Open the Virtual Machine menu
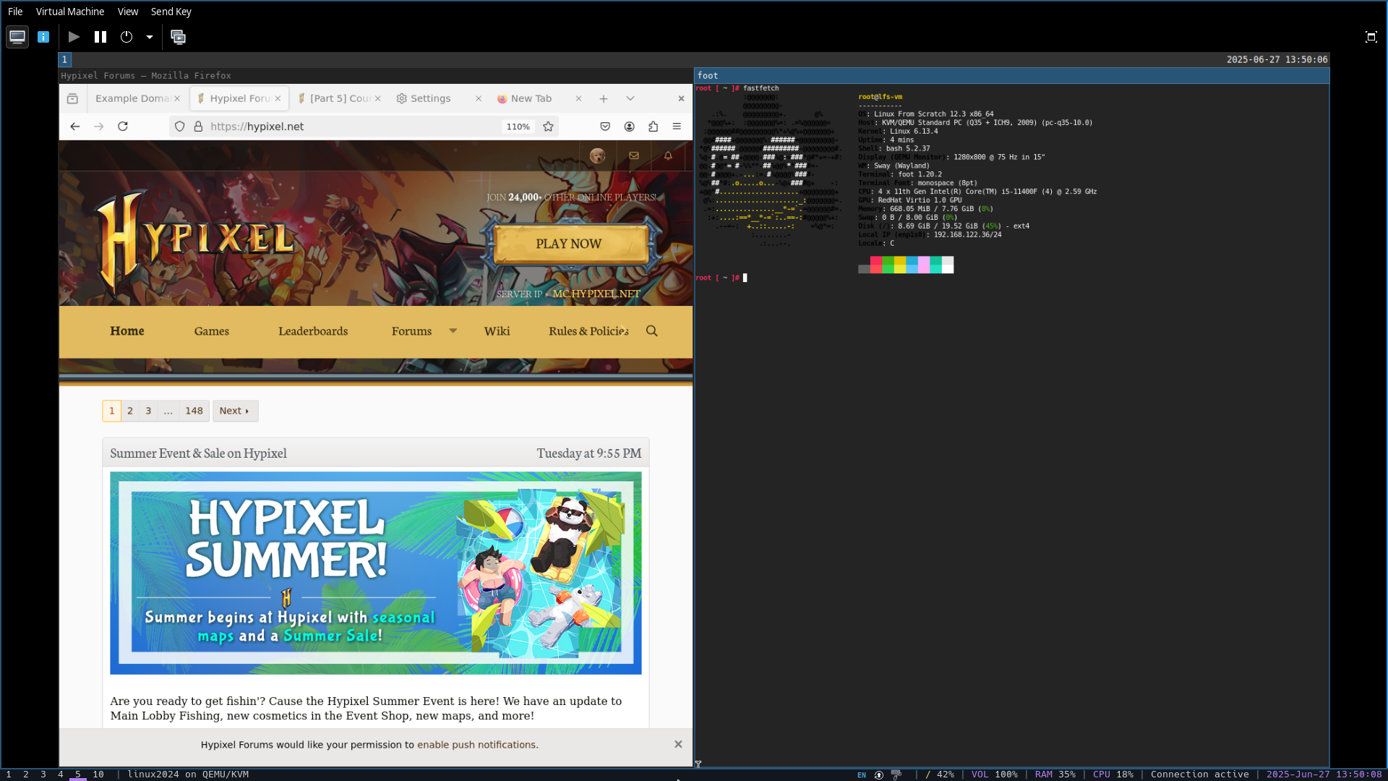This screenshot has width=1388, height=781. pos(70,12)
